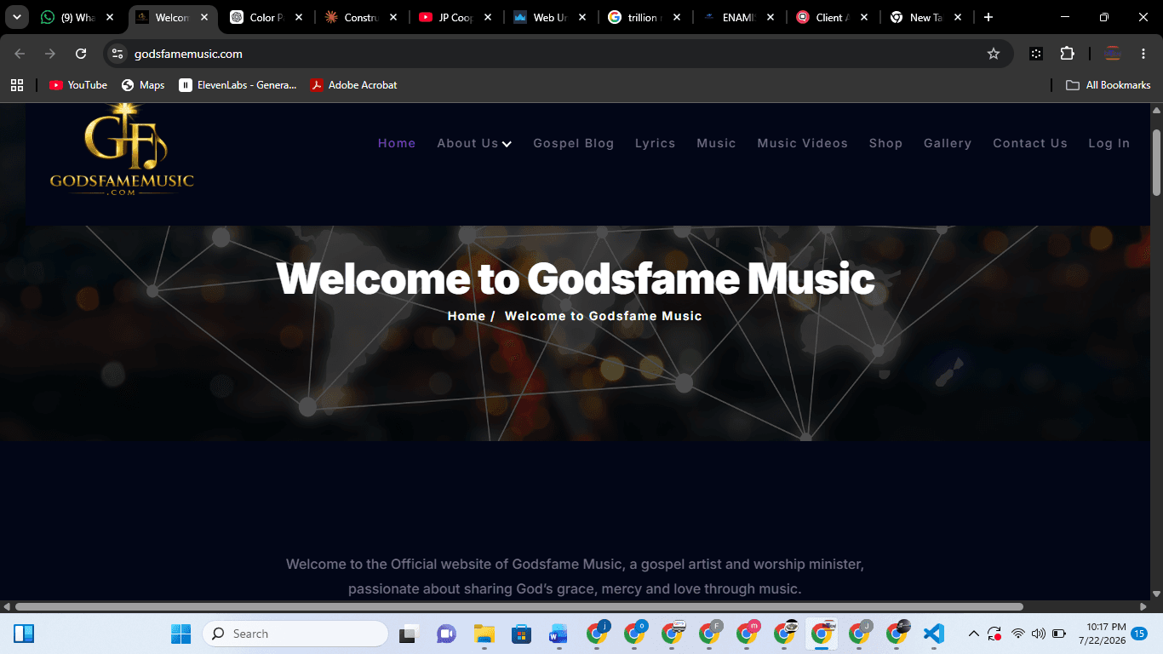Go back using the browser back arrow
This screenshot has height=654, width=1163.
coord(20,54)
